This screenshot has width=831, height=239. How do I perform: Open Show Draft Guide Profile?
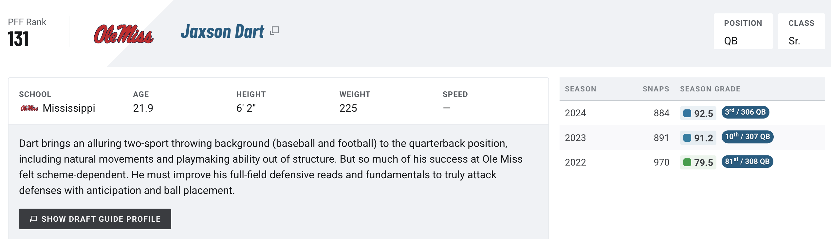(x=95, y=219)
